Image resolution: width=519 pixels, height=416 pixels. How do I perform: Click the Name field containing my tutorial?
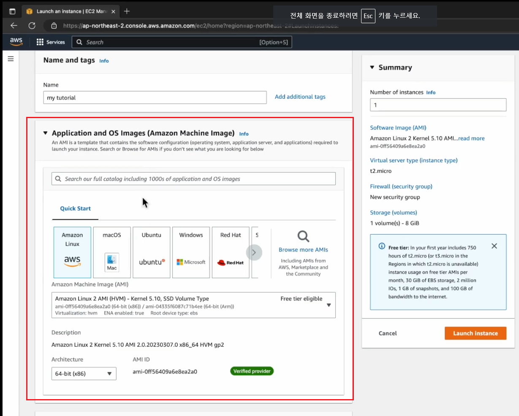click(x=155, y=97)
